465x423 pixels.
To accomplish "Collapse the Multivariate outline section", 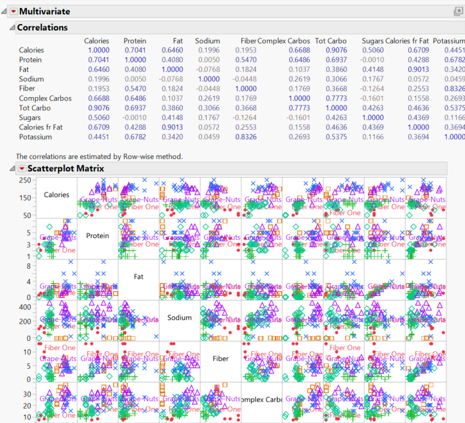I will [x=4, y=11].
